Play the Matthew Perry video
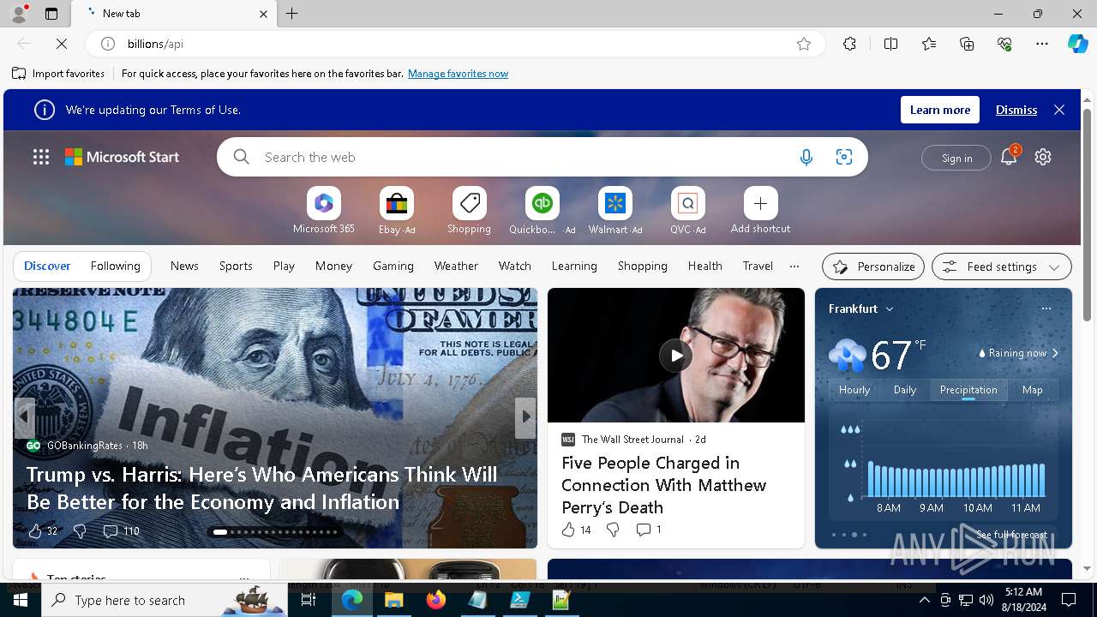The width and height of the screenshot is (1097, 617). [676, 355]
